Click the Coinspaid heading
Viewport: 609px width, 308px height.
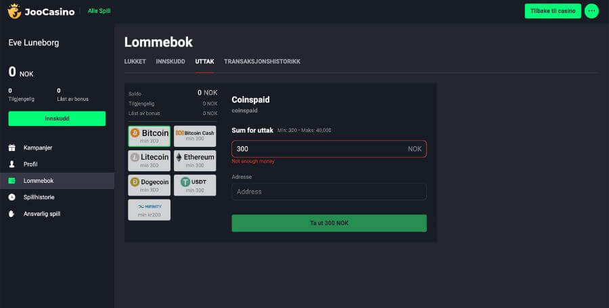click(250, 100)
